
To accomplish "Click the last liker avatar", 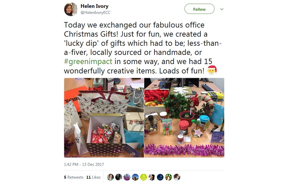I will point(177,177).
